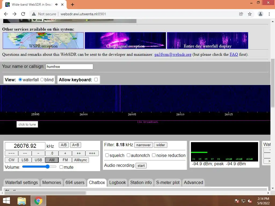Select AM mode

[52, 160]
